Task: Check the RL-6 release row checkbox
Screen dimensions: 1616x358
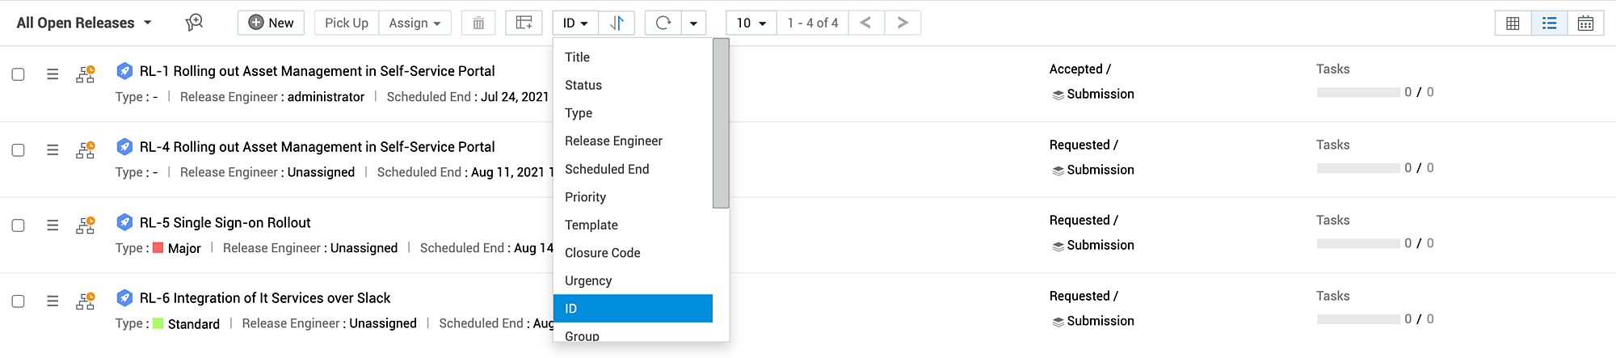Action: tap(18, 301)
